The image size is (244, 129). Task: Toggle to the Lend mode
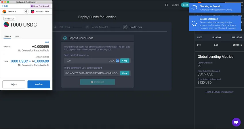[185, 5]
